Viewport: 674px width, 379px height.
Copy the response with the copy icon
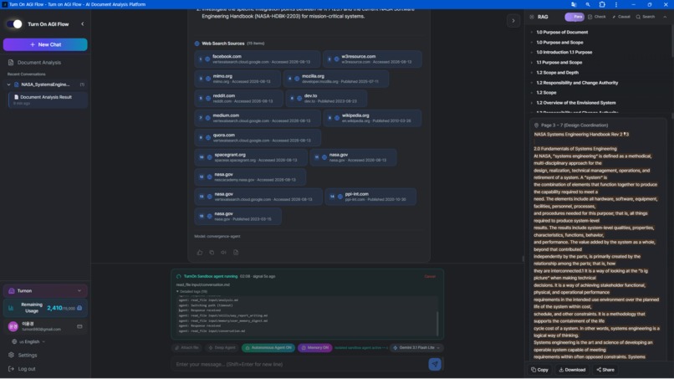[x=212, y=253]
